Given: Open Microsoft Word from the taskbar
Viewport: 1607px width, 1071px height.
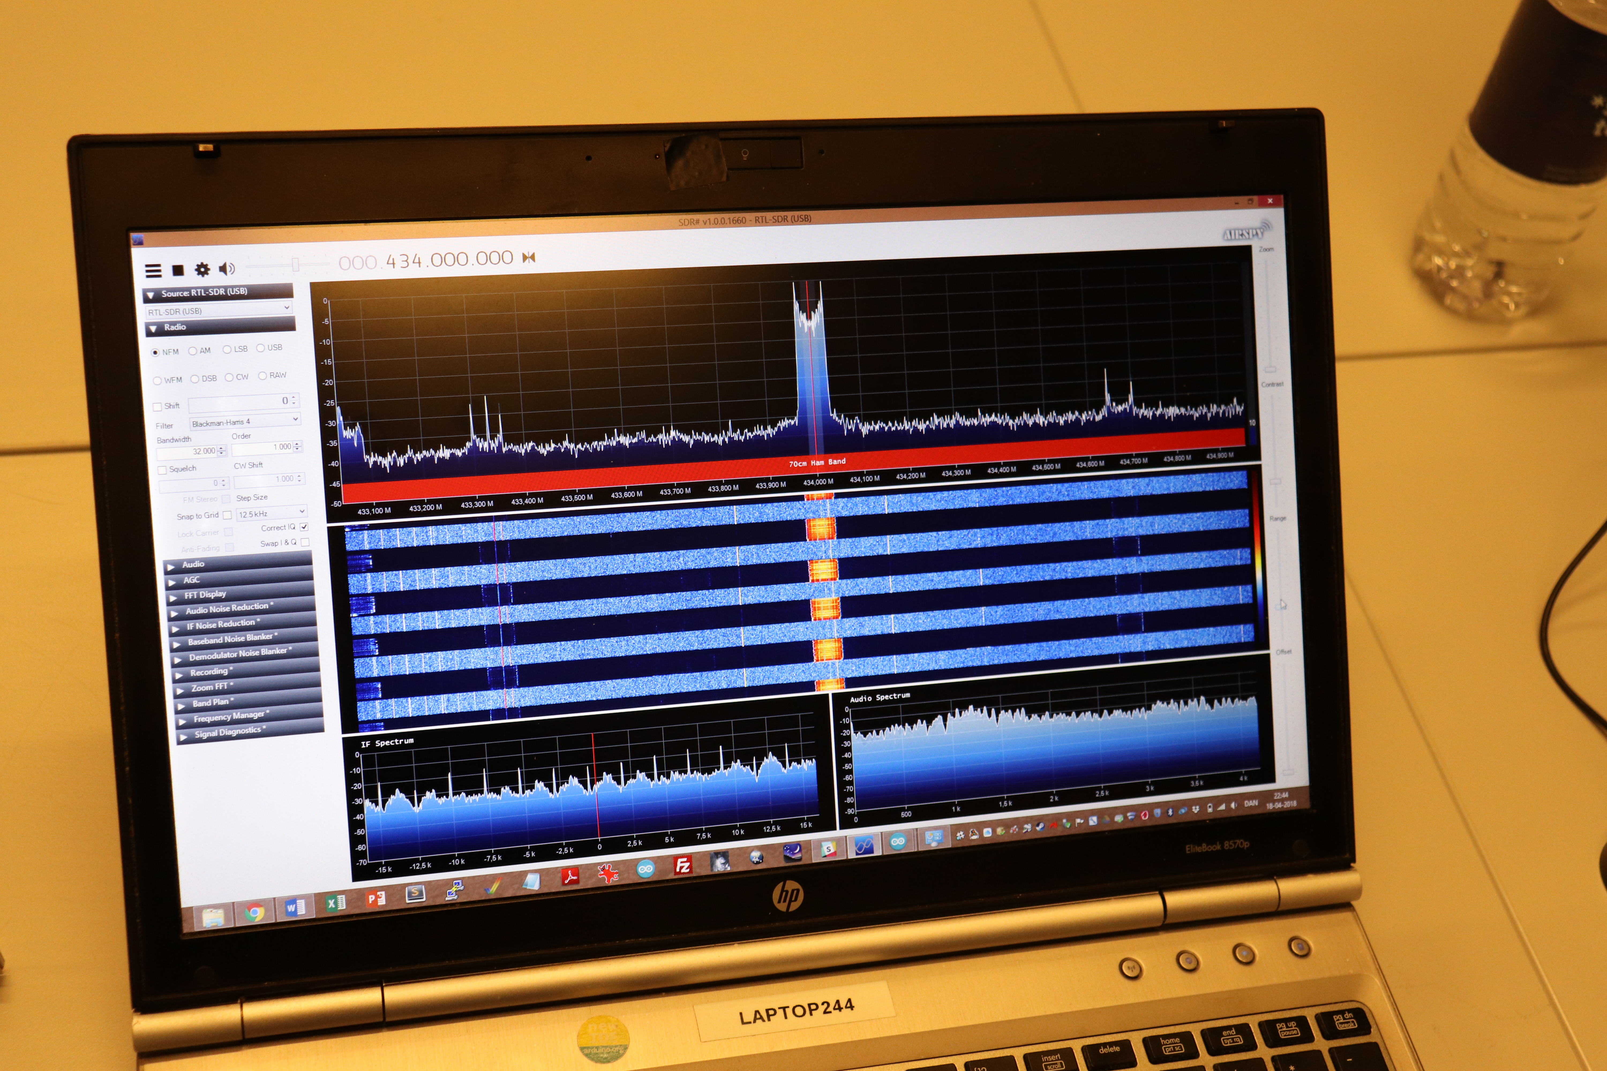Looking at the screenshot, I should tap(295, 908).
